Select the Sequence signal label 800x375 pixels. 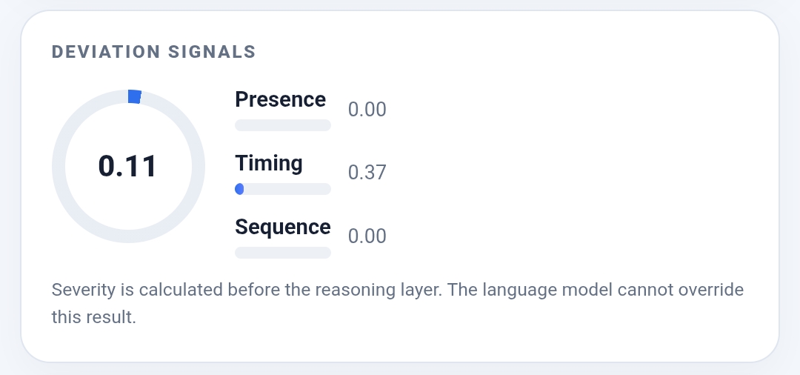(x=283, y=227)
